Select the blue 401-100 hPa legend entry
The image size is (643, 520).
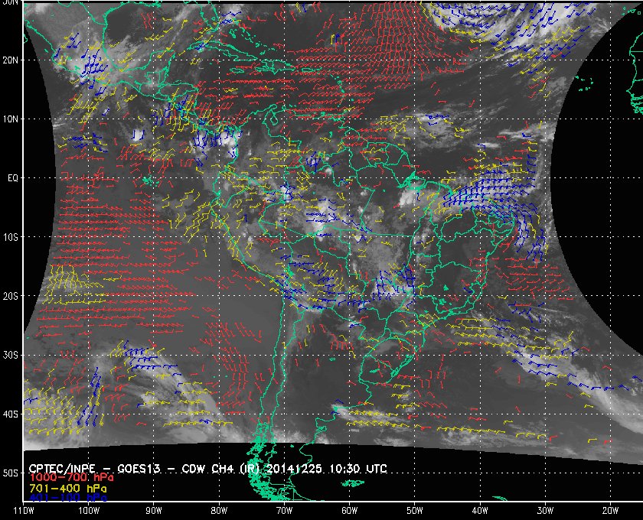[68, 498]
